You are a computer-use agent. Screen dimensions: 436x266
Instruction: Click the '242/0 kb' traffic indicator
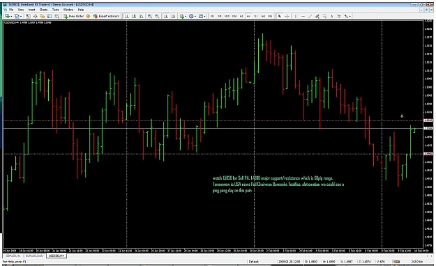[x=416, y=262]
